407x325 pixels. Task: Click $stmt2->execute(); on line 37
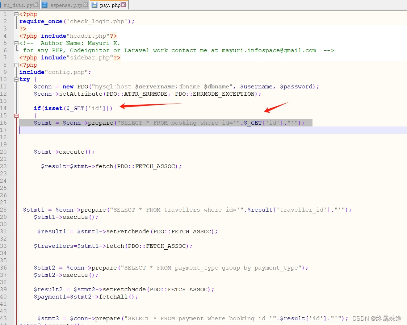click(x=66, y=275)
